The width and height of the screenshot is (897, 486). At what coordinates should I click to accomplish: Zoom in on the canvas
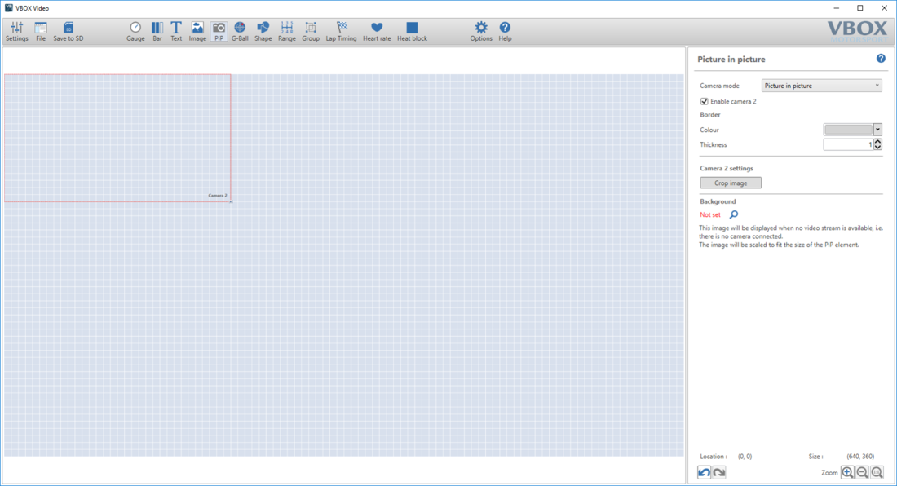847,472
